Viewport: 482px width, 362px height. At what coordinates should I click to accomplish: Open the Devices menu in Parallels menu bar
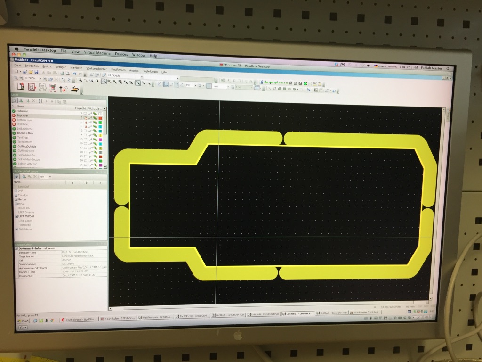(x=121, y=54)
